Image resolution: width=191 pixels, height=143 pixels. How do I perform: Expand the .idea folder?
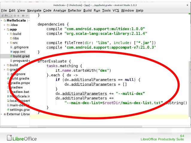tap(4, 25)
